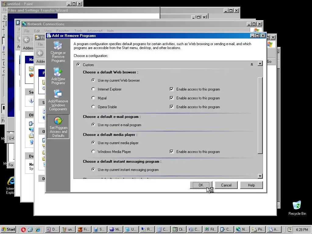Collapse the Custom configuration section chevron
The width and height of the screenshot is (312, 234).
252,65
